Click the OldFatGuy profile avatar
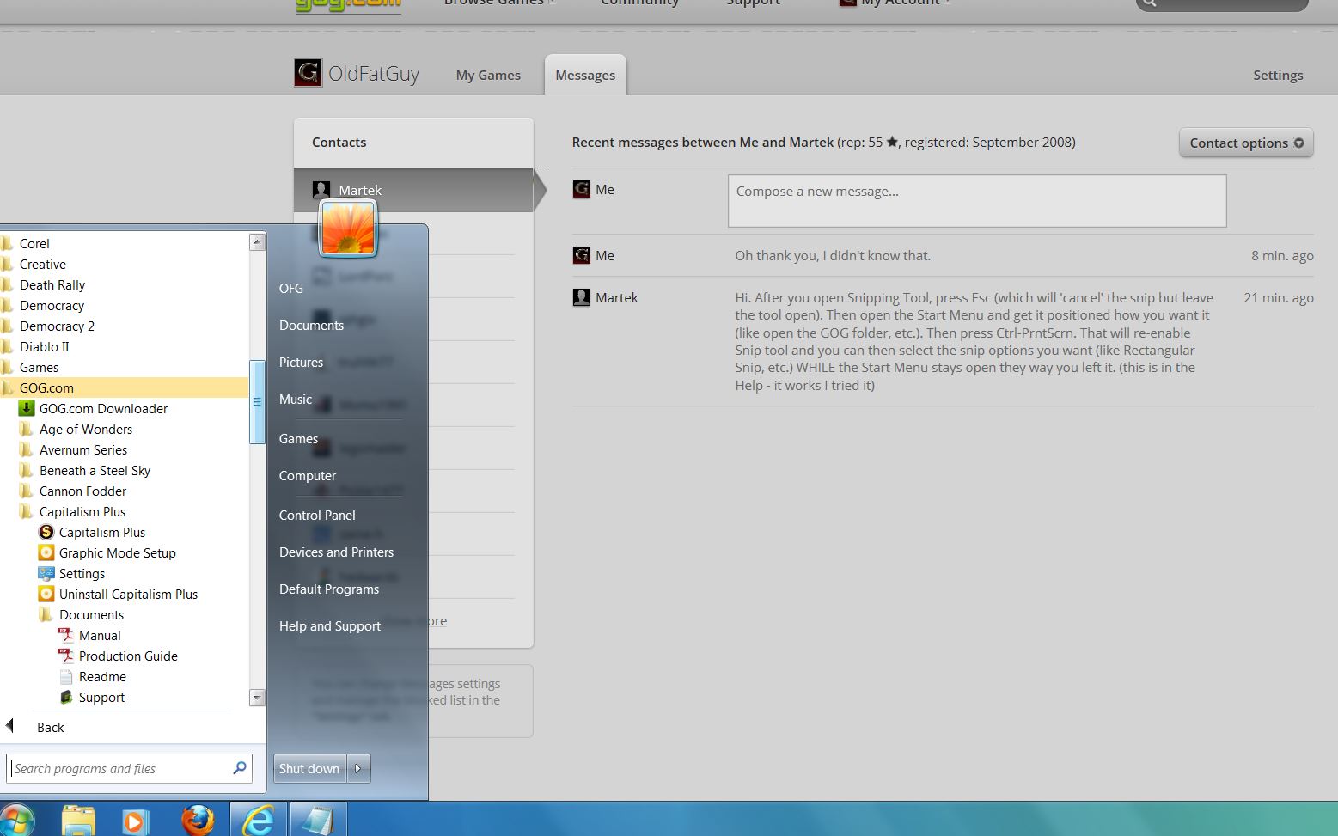1338x836 pixels. 308,73
